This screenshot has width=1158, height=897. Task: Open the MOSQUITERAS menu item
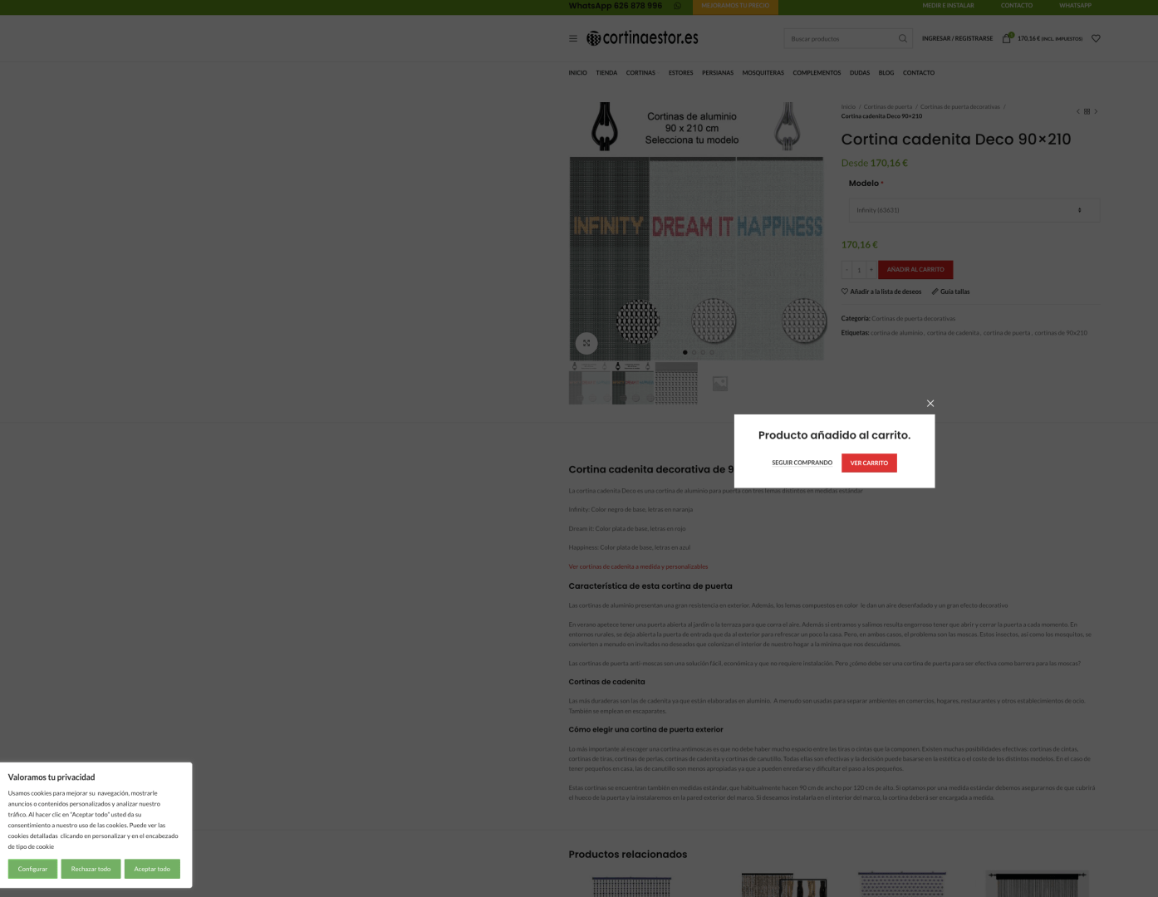point(763,73)
